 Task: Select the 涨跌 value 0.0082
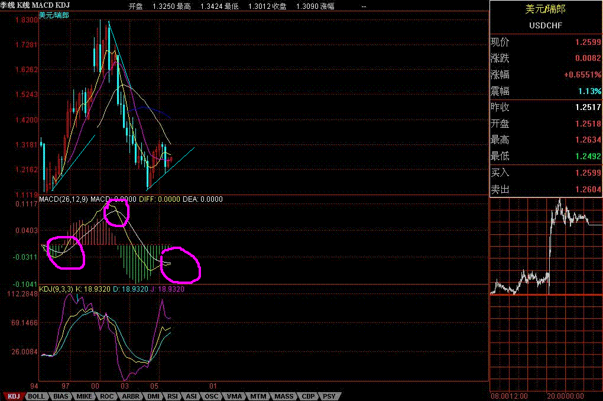(588, 58)
